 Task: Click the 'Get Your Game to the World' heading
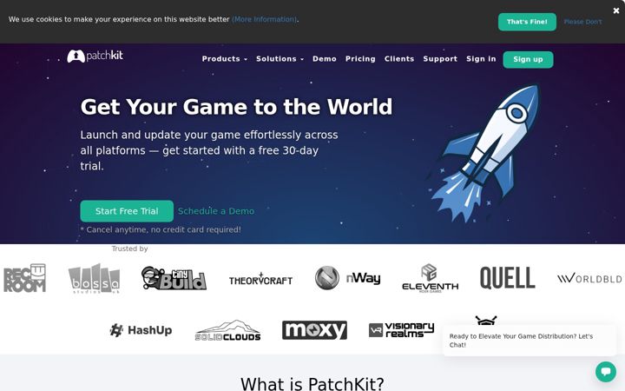point(236,107)
